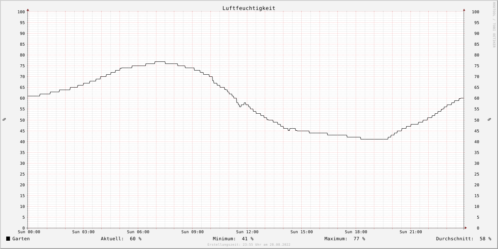498x249 pixels.
Task: Click the Sun 06:00 time axis label
Action: [138, 232]
